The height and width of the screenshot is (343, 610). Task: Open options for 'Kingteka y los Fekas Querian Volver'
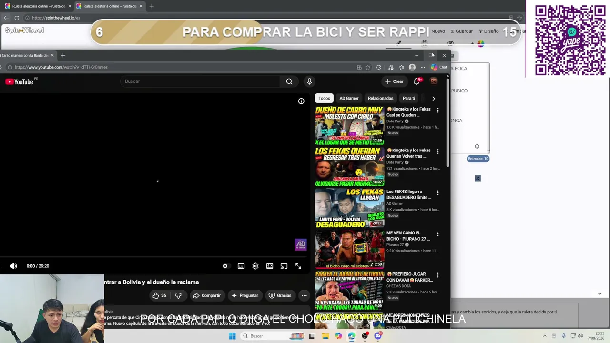pos(438,151)
